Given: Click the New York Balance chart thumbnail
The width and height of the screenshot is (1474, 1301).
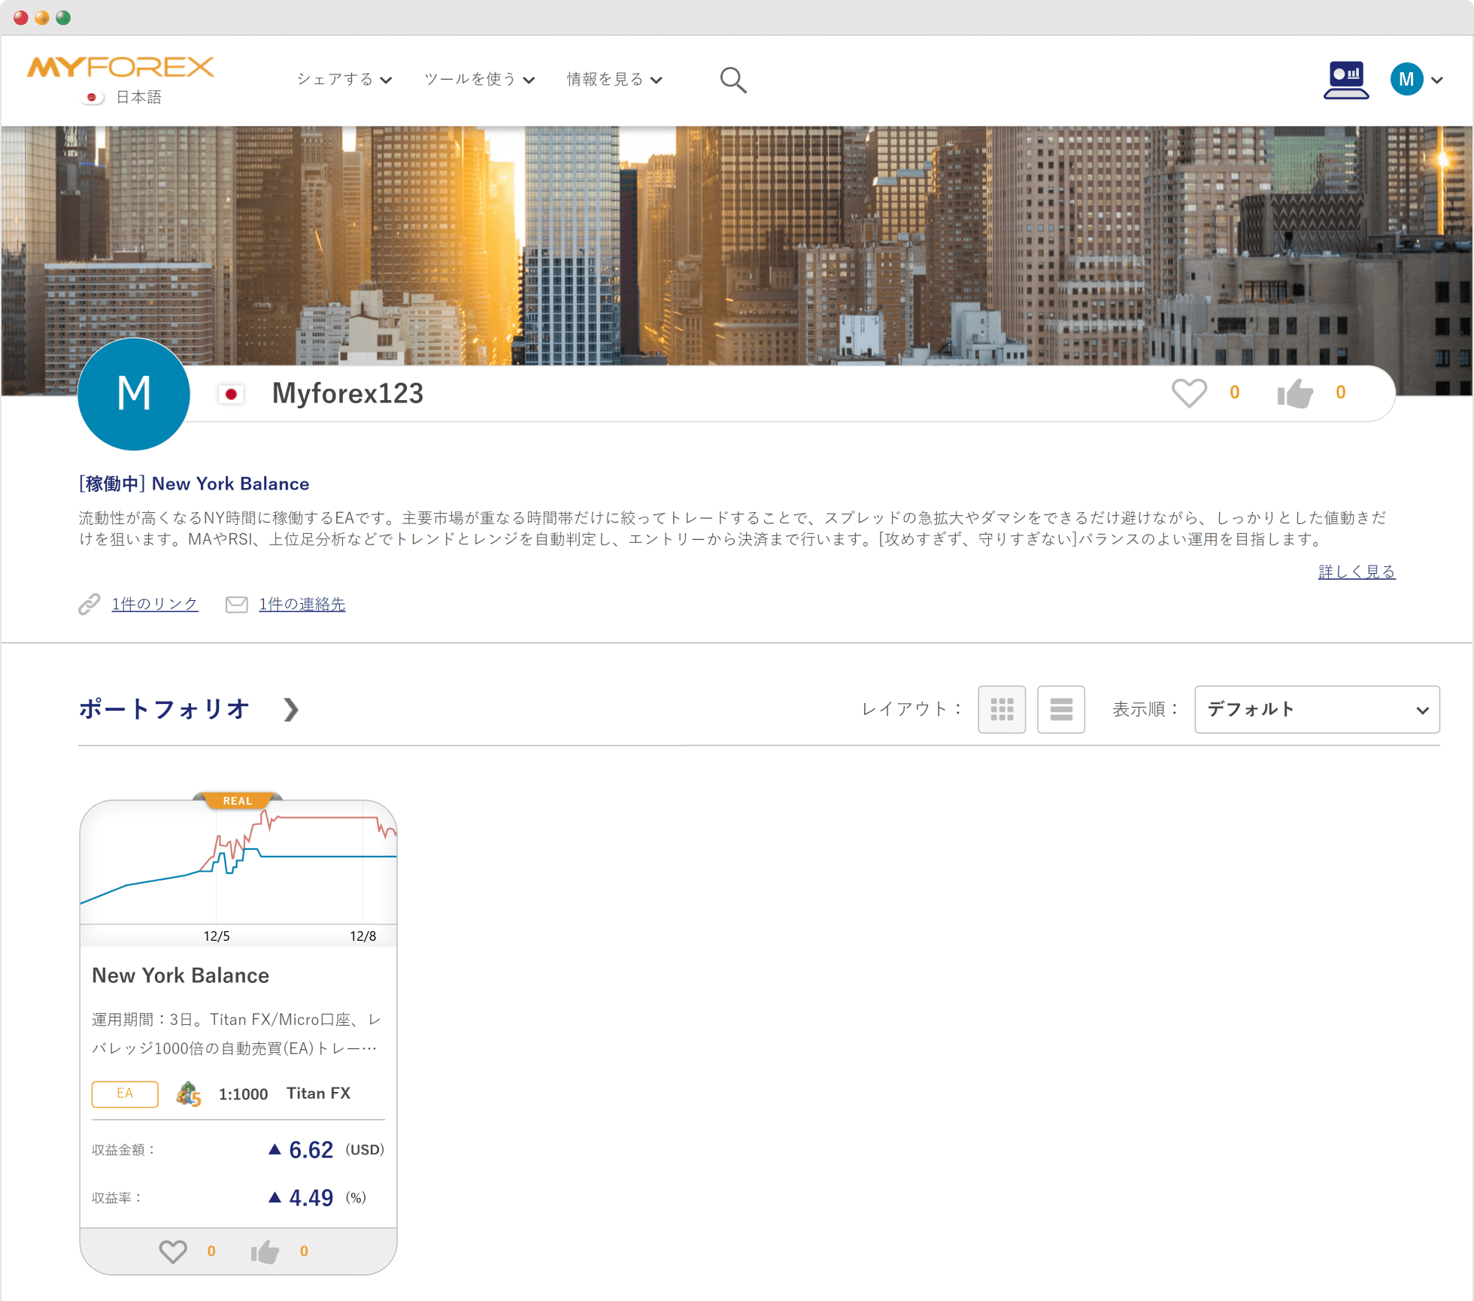Looking at the screenshot, I should coord(238,865).
